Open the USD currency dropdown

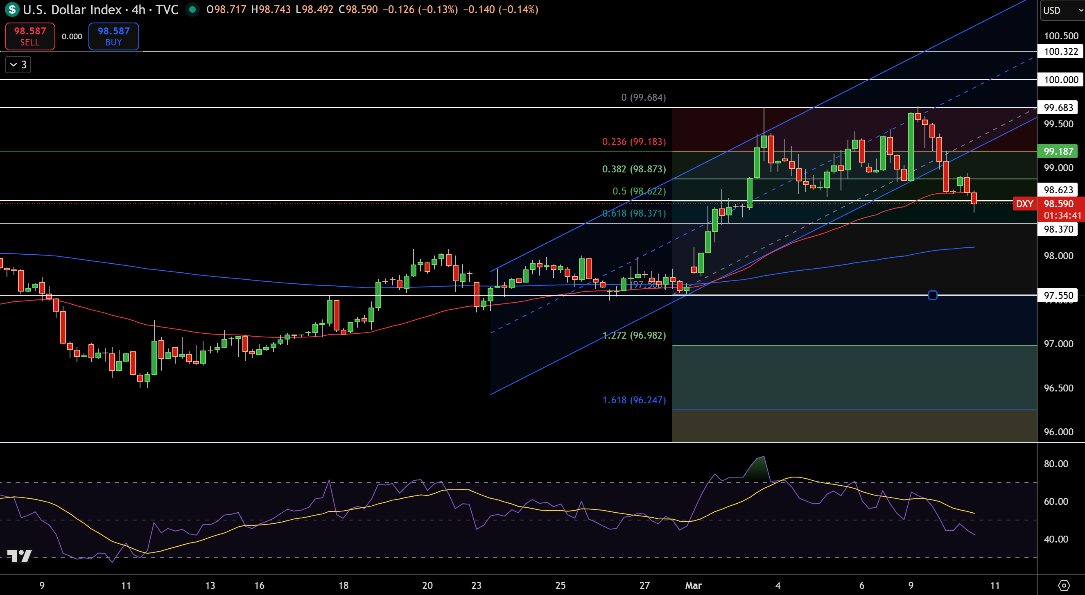(1062, 10)
